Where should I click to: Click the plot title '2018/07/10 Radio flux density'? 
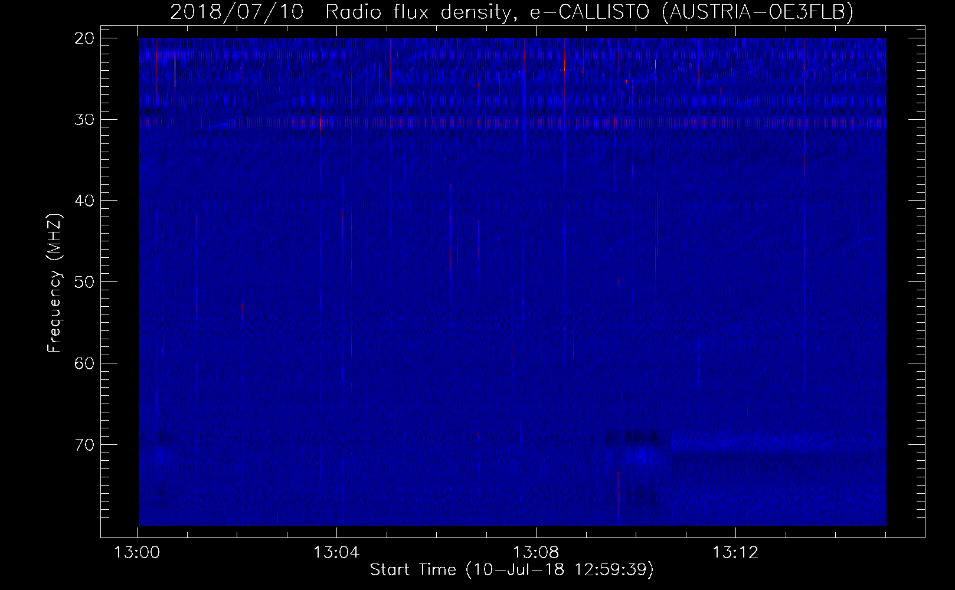(x=341, y=12)
